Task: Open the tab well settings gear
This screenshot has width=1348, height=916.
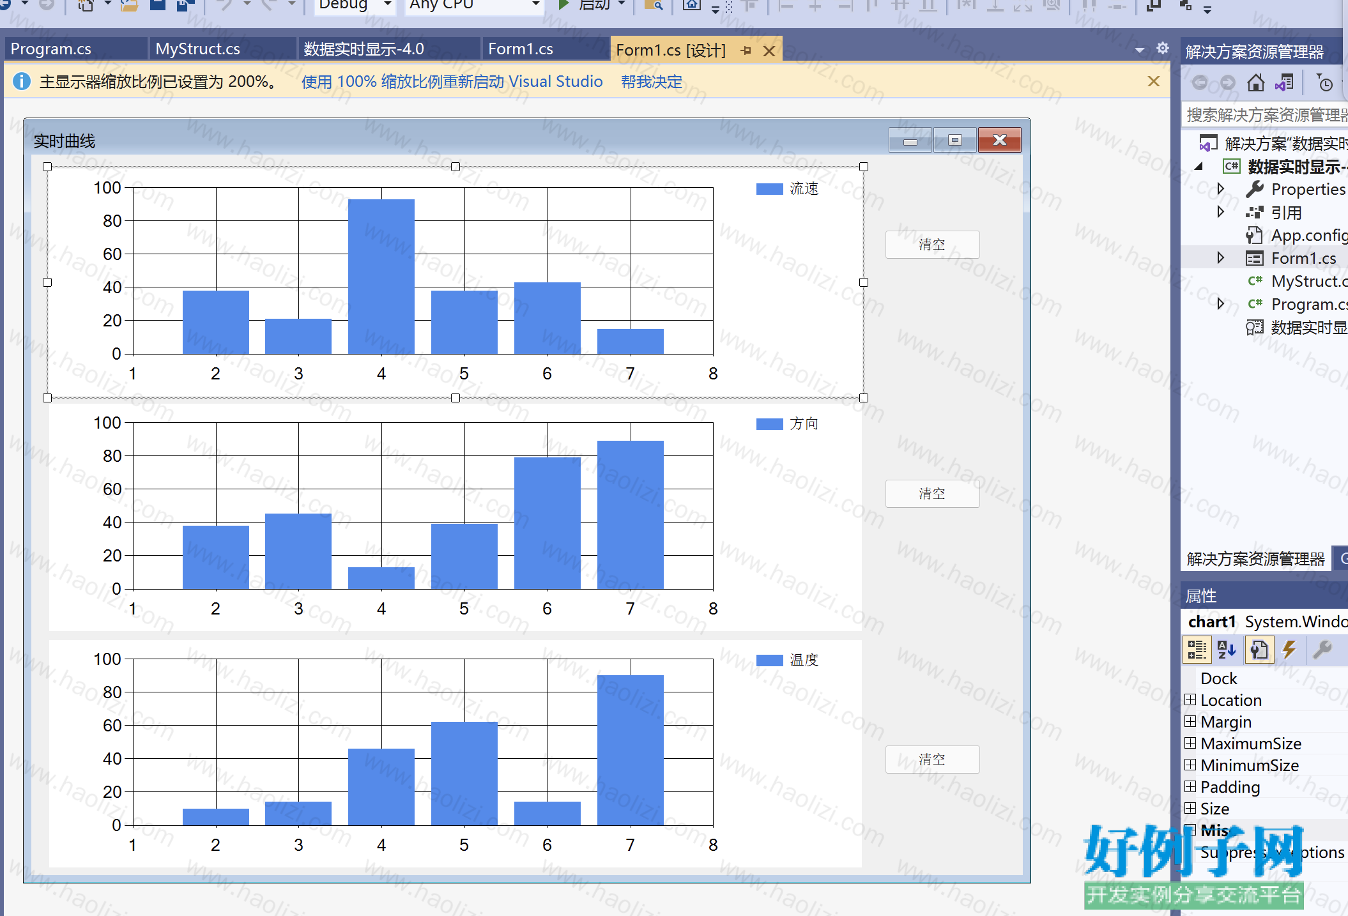Action: (x=1163, y=49)
